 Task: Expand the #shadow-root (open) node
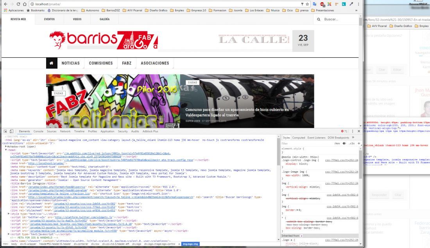[6, 147]
